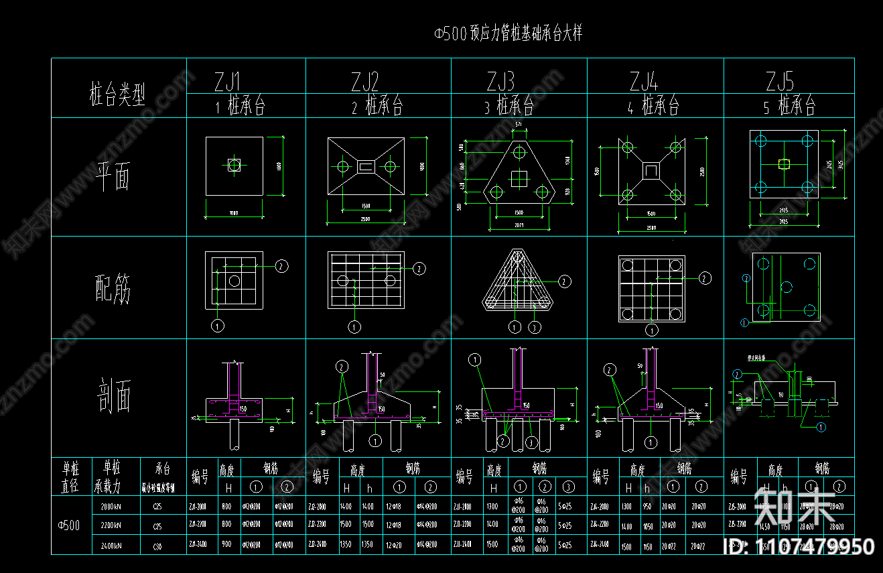
Task: Pick the ZJ5 five-pile plan drawing
Action: coord(783,164)
